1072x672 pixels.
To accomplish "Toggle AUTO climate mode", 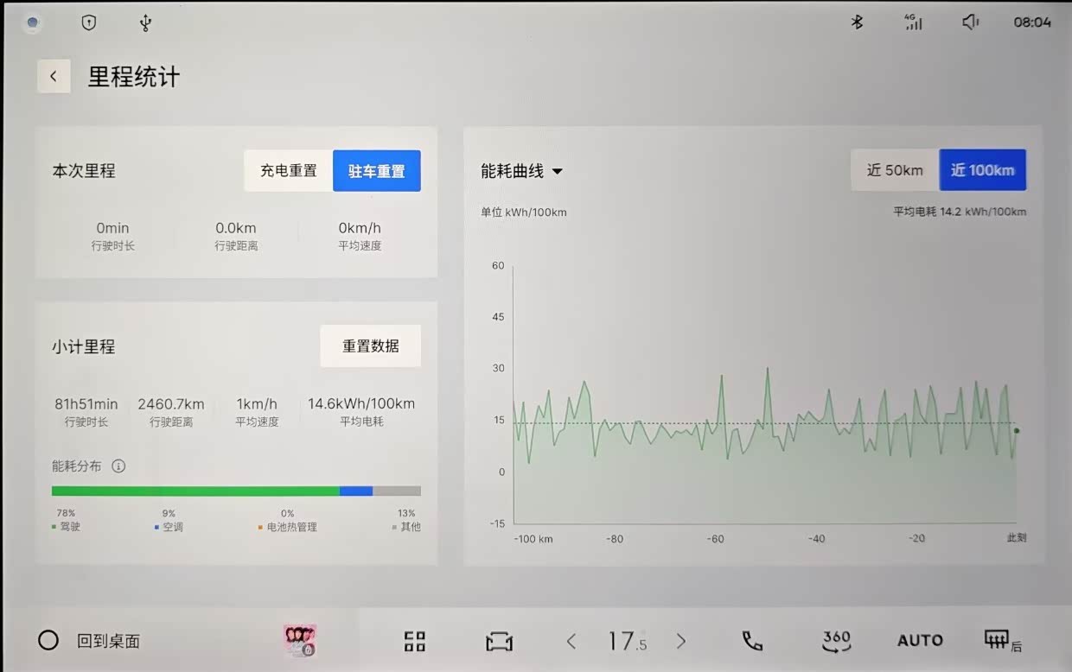I will click(x=920, y=641).
